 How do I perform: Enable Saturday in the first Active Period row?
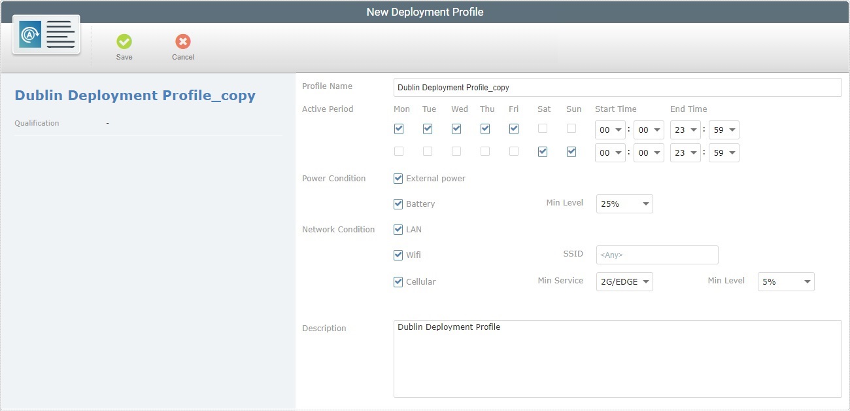pyautogui.click(x=543, y=128)
